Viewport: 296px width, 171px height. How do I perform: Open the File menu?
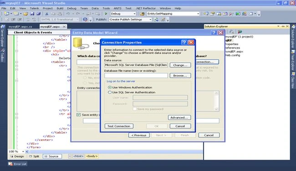tap(4, 8)
